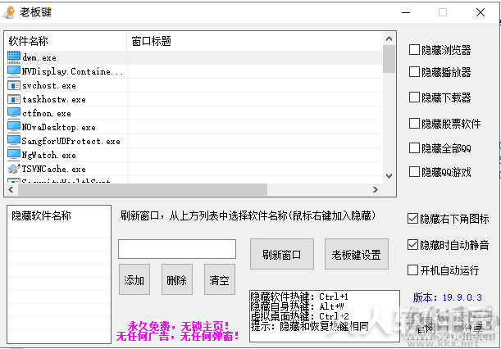This screenshot has width=501, height=349.
Task: Click the 刷新窗口 button
Action: [282, 254]
